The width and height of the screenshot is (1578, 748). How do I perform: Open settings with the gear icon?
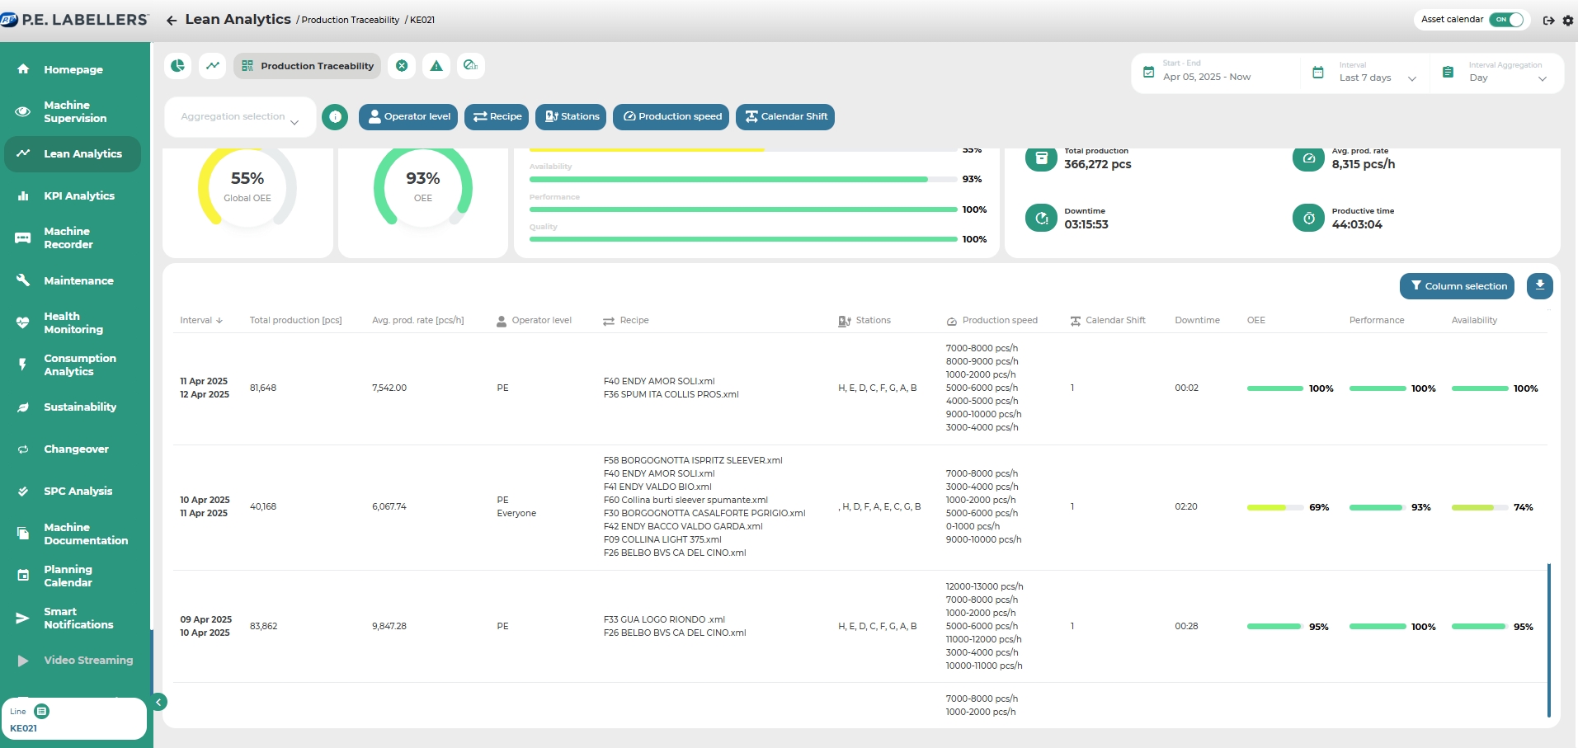click(x=1568, y=21)
